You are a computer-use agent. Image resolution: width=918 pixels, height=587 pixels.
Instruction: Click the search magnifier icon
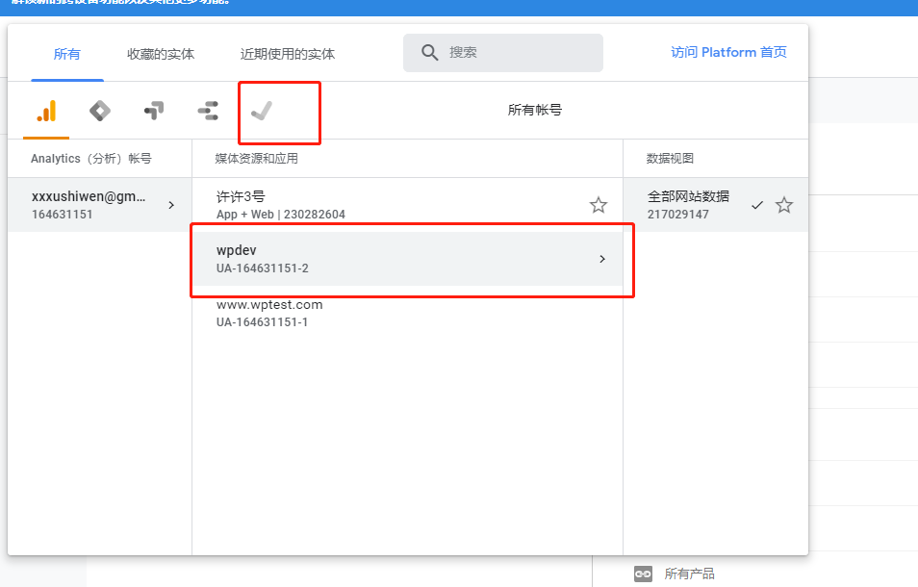coord(430,53)
